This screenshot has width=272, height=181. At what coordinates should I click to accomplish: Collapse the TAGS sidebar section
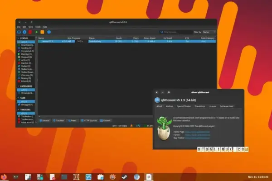point(19,98)
